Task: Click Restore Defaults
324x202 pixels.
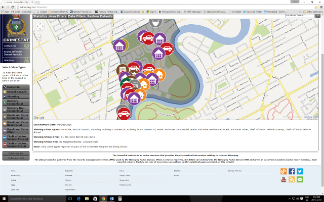Action: (x=100, y=16)
